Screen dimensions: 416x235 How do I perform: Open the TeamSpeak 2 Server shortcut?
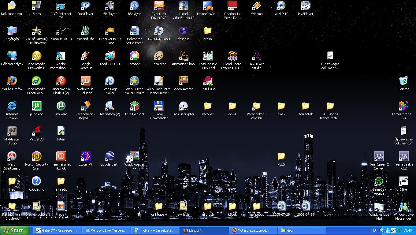coord(379,161)
